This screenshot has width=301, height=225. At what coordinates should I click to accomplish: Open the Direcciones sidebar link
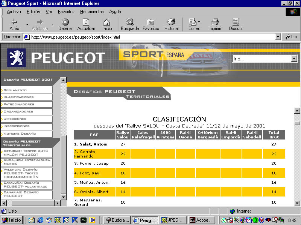[x=27, y=119]
